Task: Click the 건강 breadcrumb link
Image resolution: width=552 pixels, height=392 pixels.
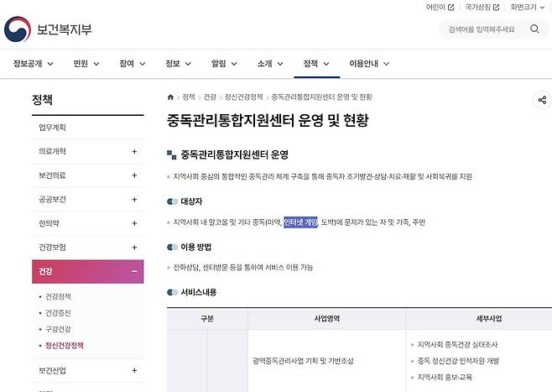Action: (x=210, y=97)
